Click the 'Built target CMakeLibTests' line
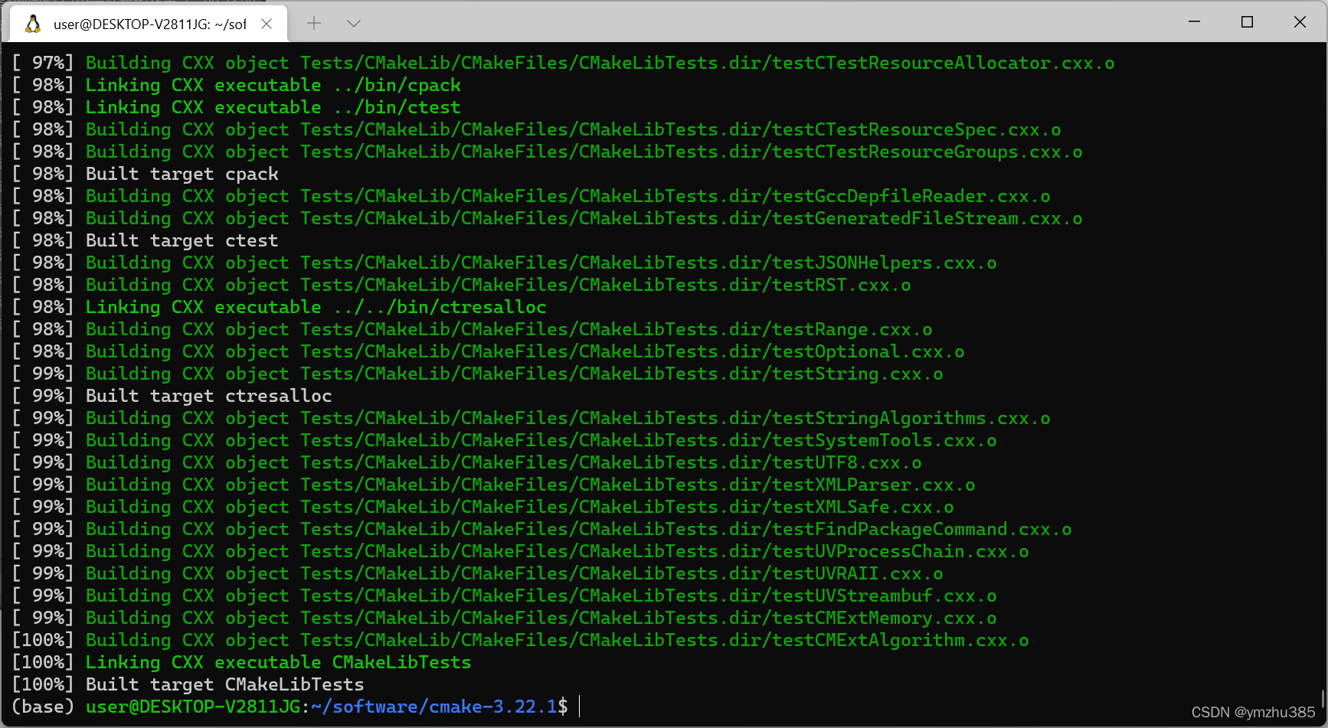Image resolution: width=1328 pixels, height=728 pixels. point(188,684)
